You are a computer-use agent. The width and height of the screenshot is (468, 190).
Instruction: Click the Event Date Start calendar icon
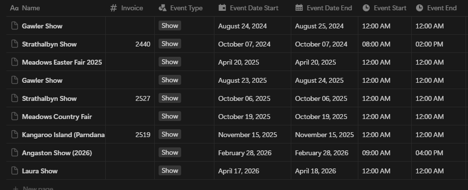[x=222, y=8]
